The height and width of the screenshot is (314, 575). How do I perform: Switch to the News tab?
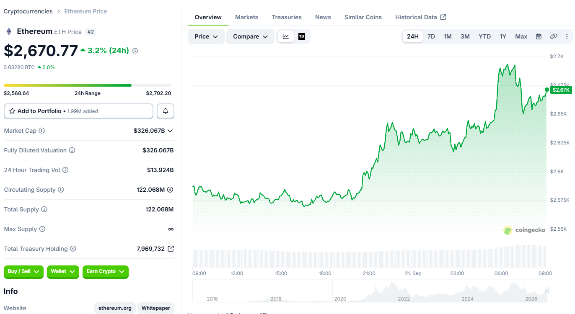click(323, 17)
